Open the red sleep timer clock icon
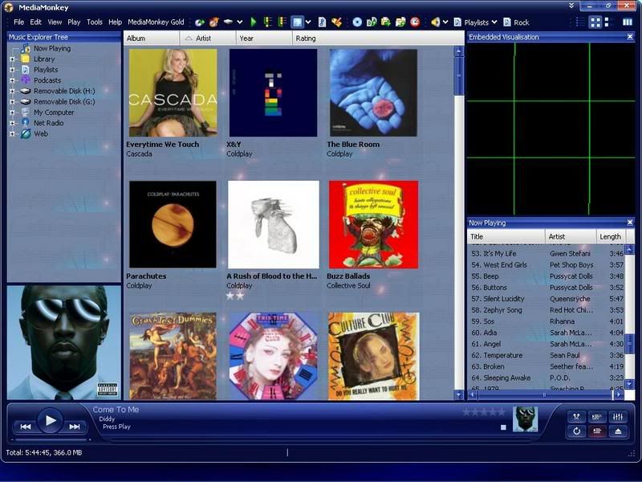642x482 pixels. pyautogui.click(x=415, y=22)
